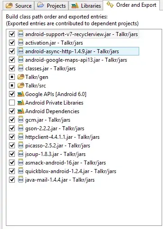Viewport: 163px width, 229px height.
Task: Click jar icon of android-async-http-1.4.9.jar
Action: (x=21, y=51)
